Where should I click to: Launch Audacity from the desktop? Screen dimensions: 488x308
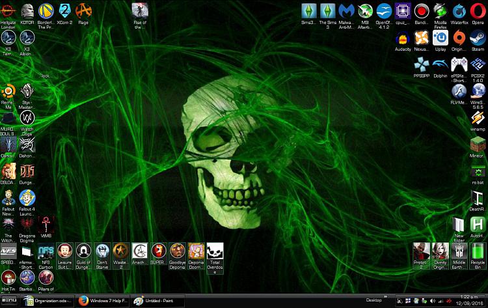403,40
